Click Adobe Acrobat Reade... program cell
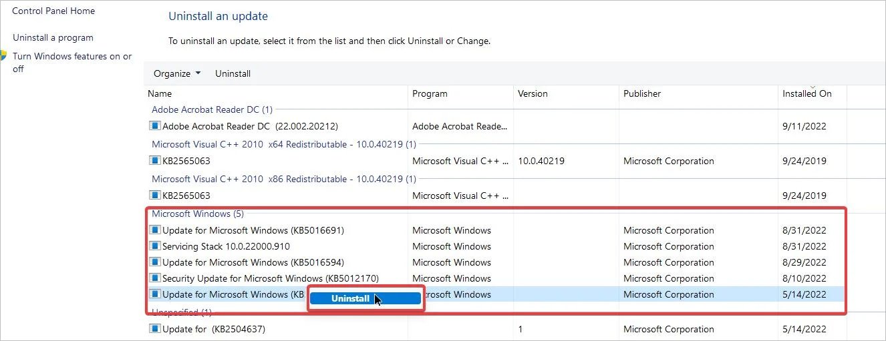This screenshot has width=886, height=341. point(460,125)
